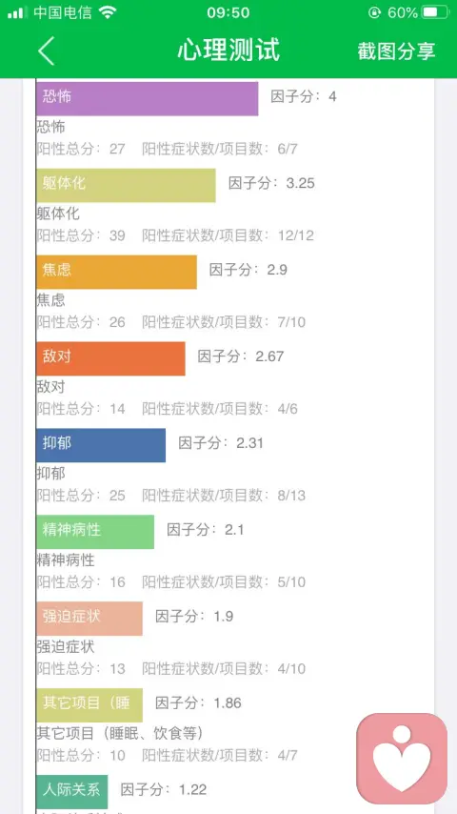Select the teal 人际关系 bar
This screenshot has width=457, height=814.
point(72,792)
